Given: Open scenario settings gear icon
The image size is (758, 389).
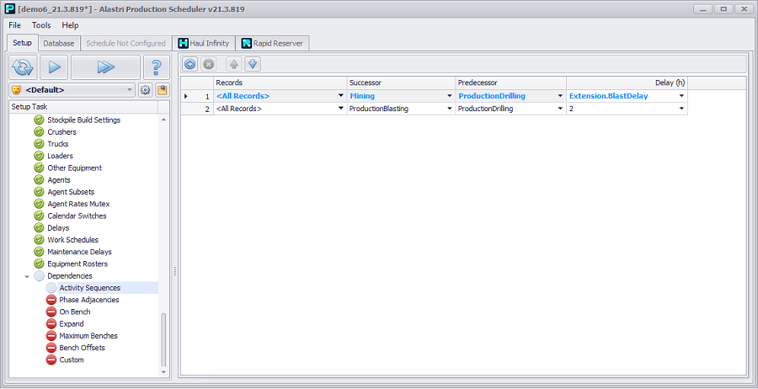Looking at the screenshot, I should [x=145, y=90].
